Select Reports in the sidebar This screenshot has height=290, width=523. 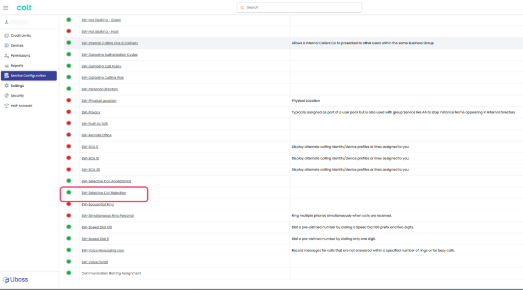coord(17,66)
